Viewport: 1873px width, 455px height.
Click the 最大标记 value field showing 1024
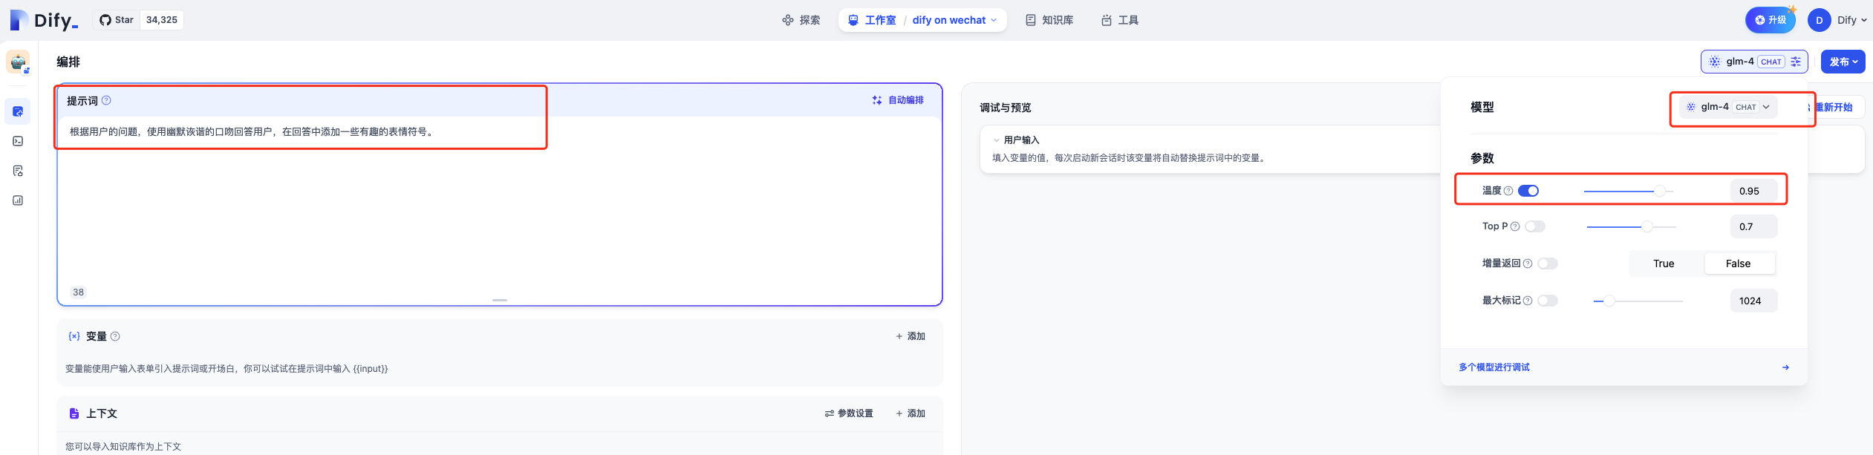point(1753,301)
